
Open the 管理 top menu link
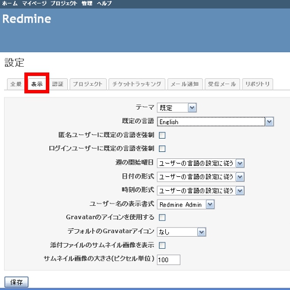pyautogui.click(x=87, y=3)
